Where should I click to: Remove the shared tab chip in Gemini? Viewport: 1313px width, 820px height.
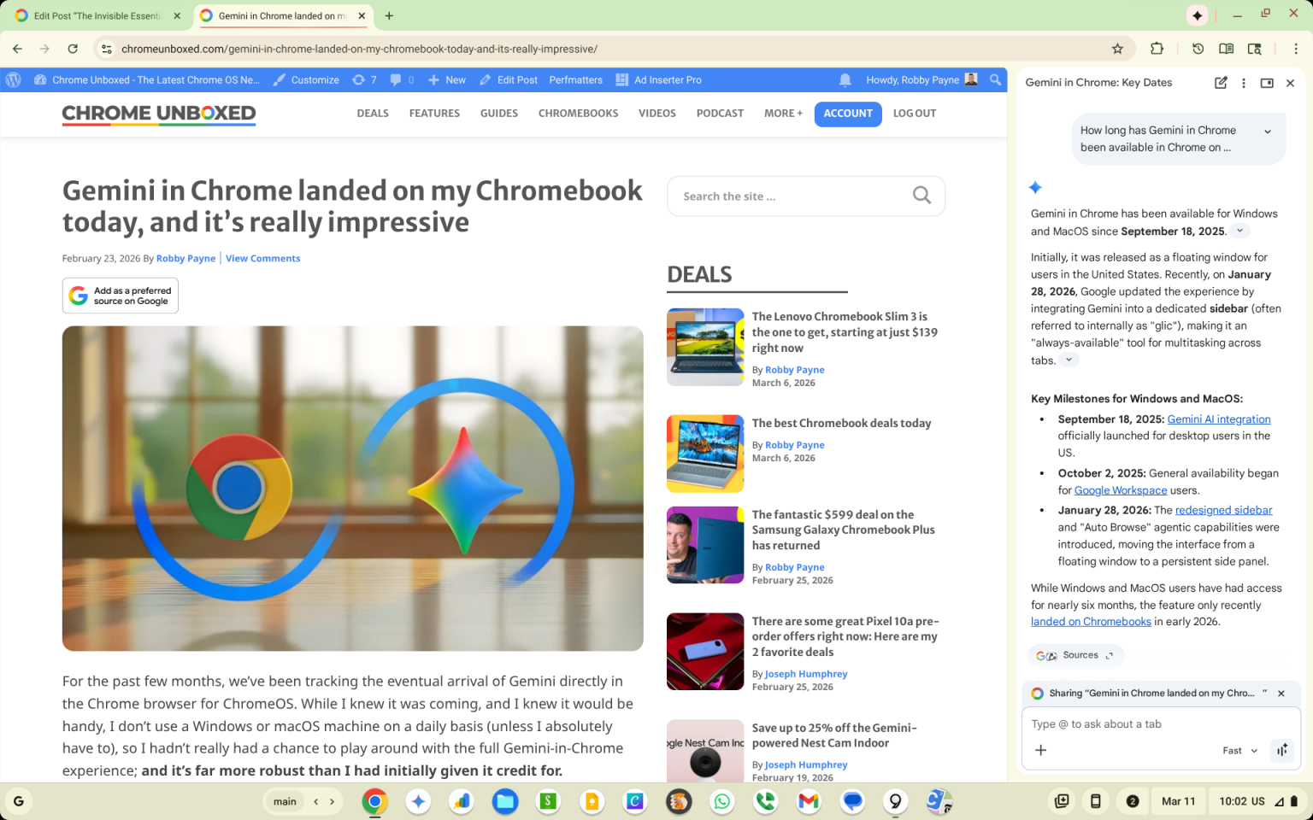(1281, 694)
